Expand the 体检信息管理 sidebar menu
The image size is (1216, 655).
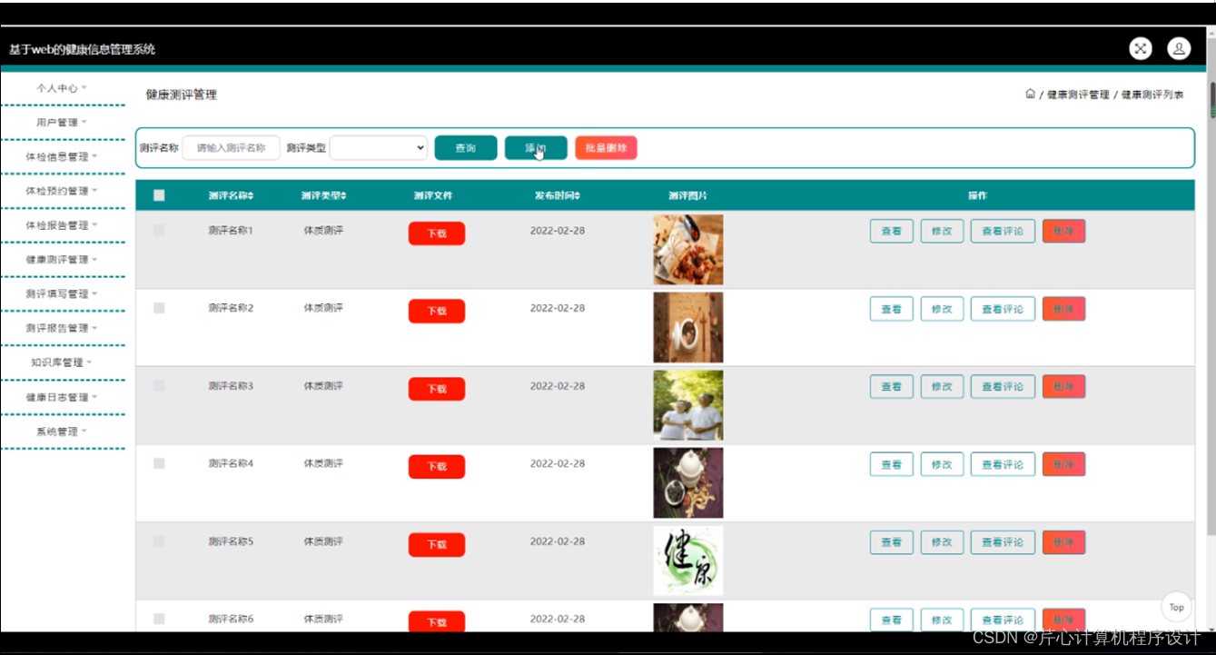(62, 157)
